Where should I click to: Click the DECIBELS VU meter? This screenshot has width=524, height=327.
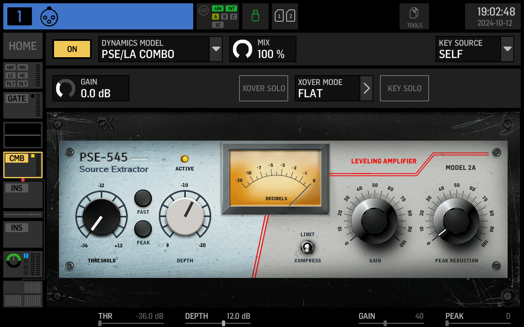pos(276,179)
